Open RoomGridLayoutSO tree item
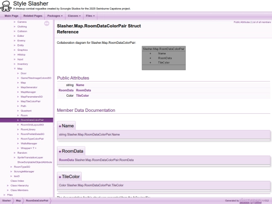Viewport: 272px width, 204px height. coord(32,125)
